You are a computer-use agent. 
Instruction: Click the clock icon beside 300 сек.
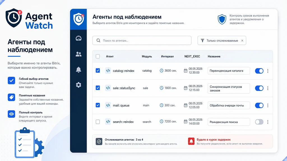pos(161,105)
